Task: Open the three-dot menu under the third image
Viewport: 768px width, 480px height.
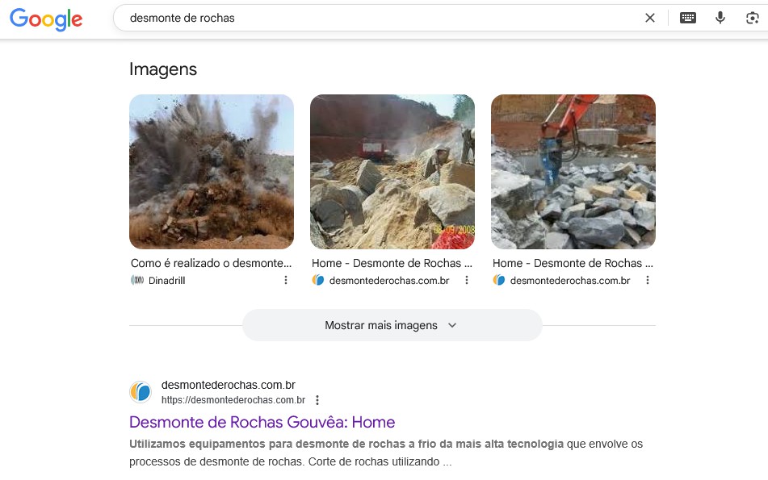Action: tap(647, 280)
